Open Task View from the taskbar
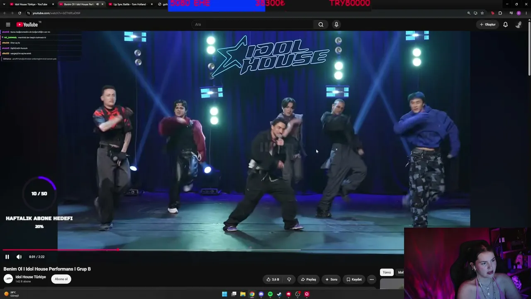Viewport: 531px width, 299px height. point(234,294)
